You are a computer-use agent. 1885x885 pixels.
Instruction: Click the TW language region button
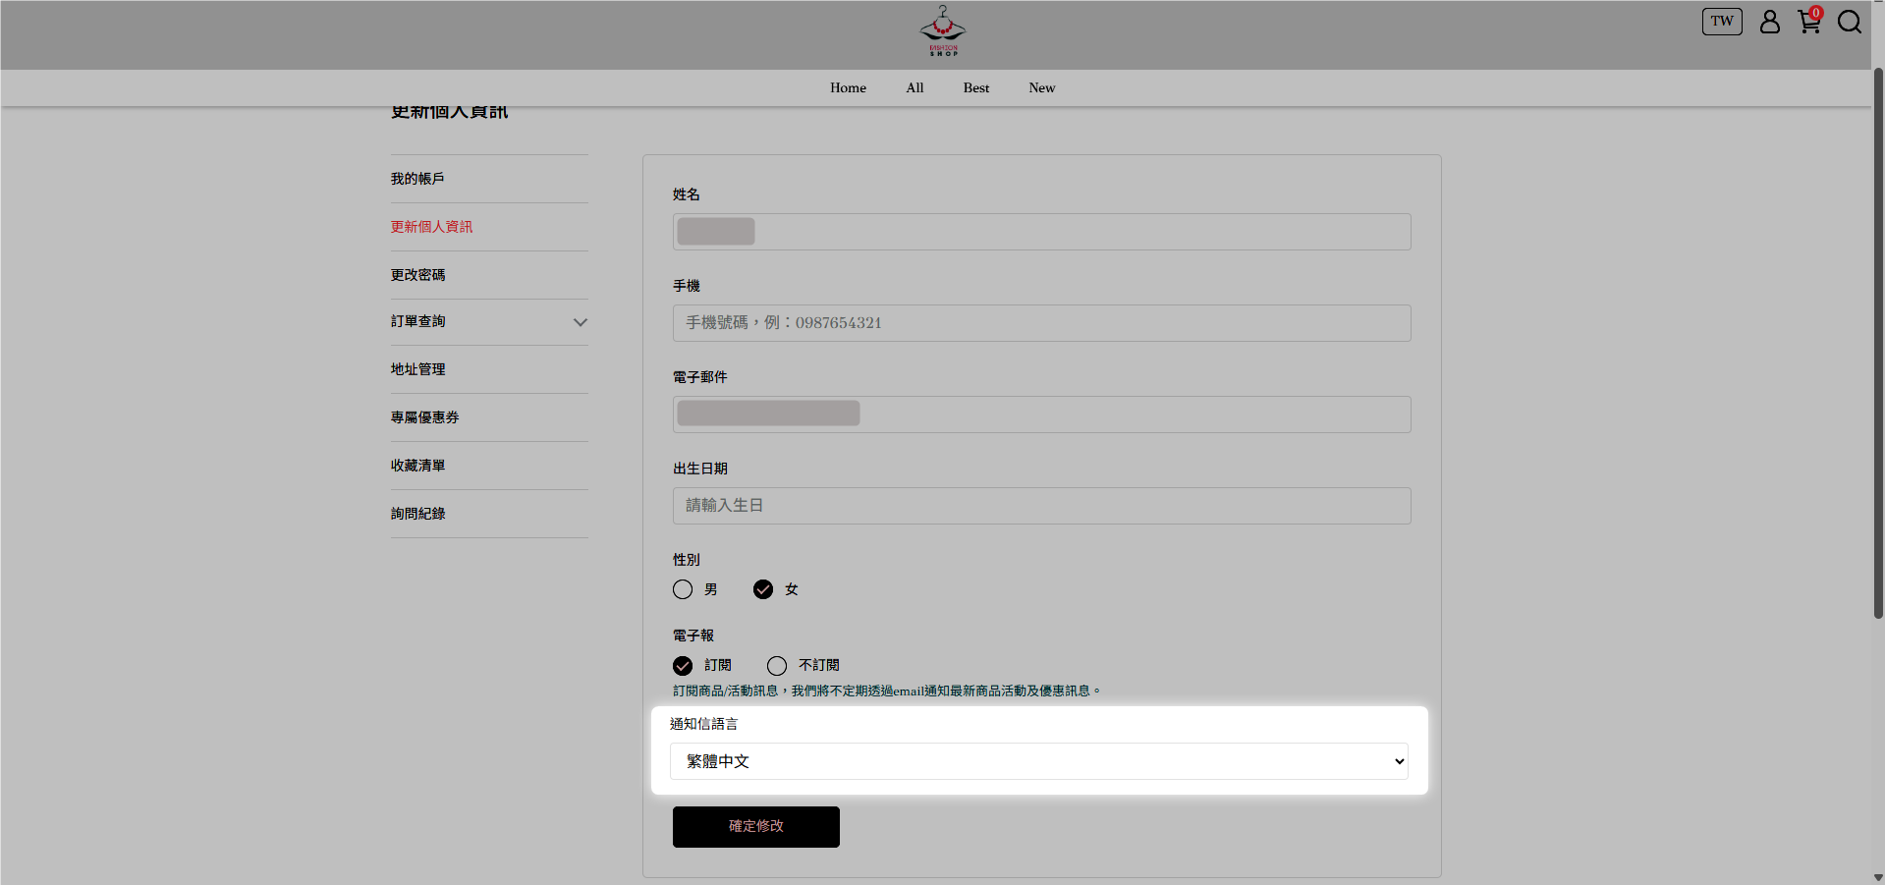point(1721,21)
